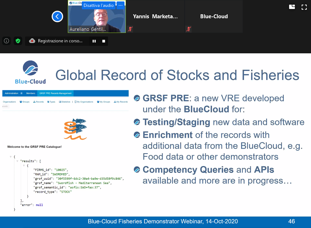
Task: Open My Records link
Action: tap(121, 102)
